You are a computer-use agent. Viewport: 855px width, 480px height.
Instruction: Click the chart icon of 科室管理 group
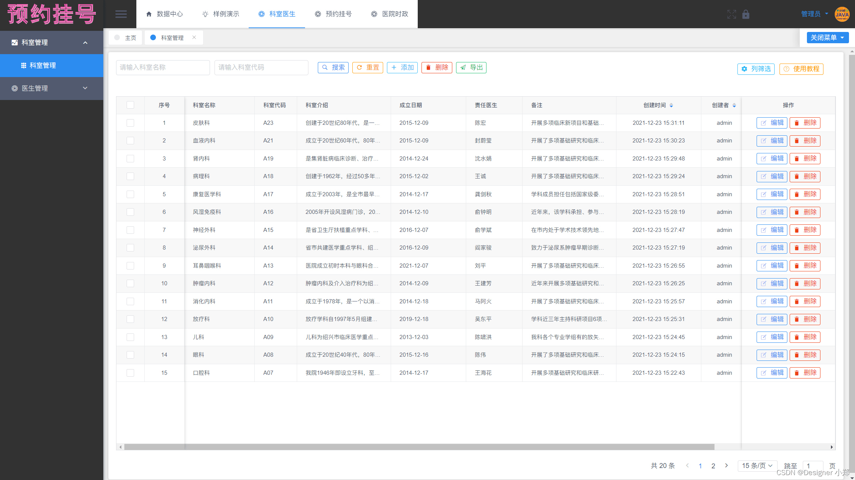pyautogui.click(x=15, y=42)
